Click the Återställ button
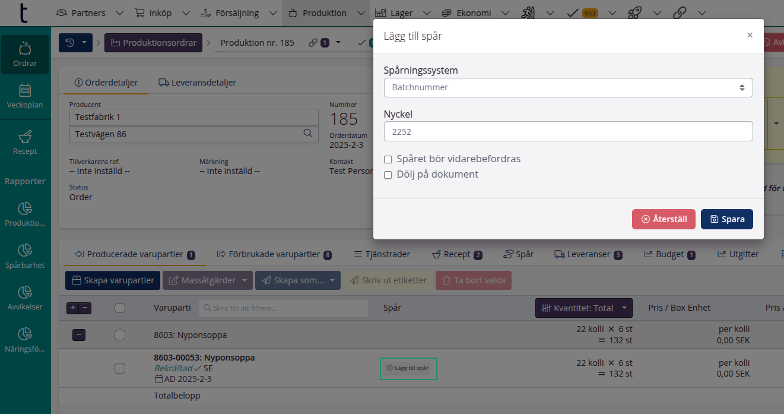784x414 pixels. click(664, 219)
